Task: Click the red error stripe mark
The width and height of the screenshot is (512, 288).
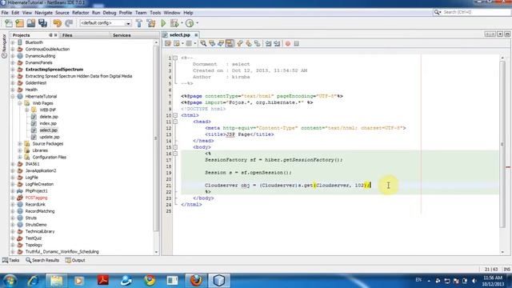Action: tap(508, 167)
